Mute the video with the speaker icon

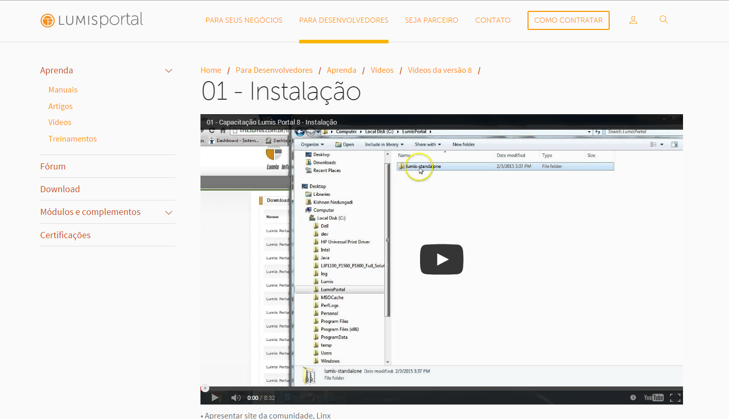[x=236, y=397]
